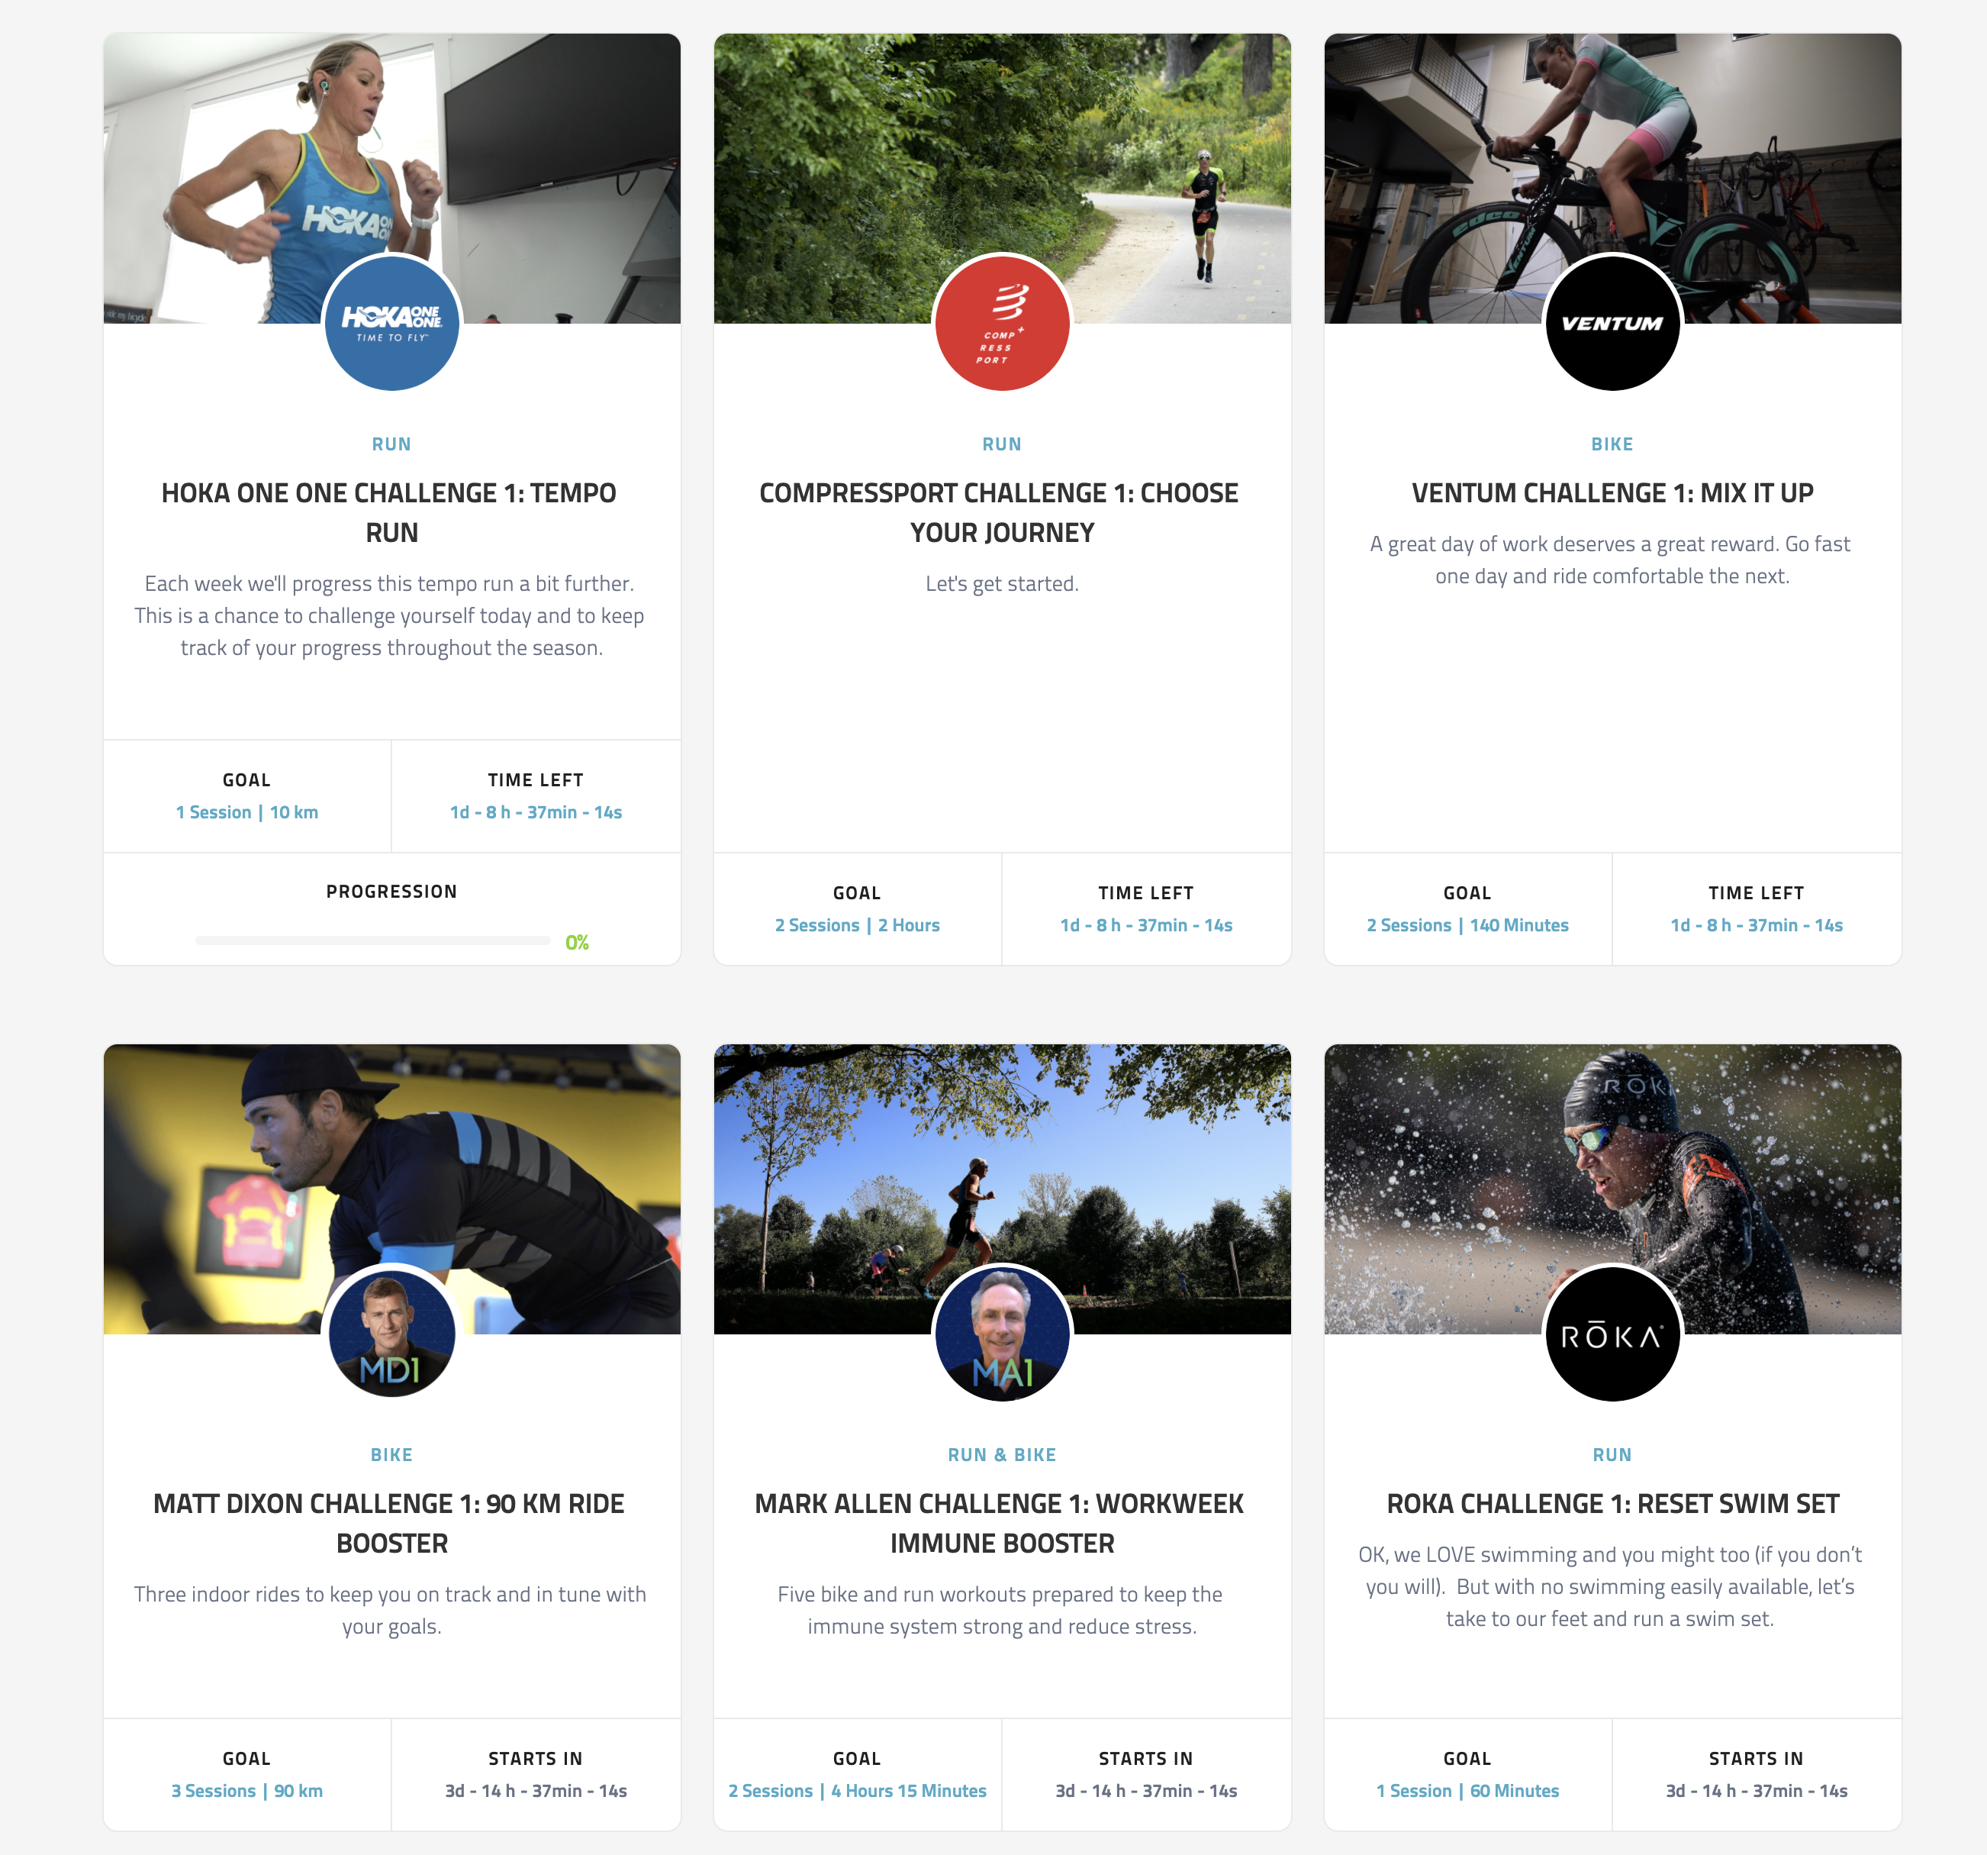The width and height of the screenshot is (1987, 1855).
Task: Open Mark Allen Workweek Immune Booster title
Action: [1000, 1523]
